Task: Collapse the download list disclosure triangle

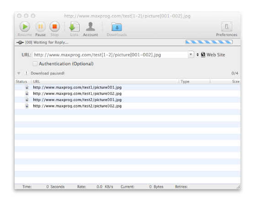Action: 19,74
